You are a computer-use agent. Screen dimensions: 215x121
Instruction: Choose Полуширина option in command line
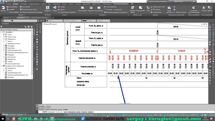[x=72, y=112]
